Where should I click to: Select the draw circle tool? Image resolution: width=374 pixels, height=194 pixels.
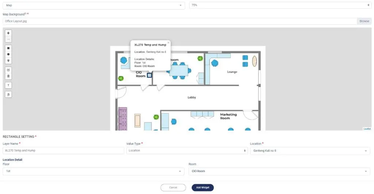(8, 54)
